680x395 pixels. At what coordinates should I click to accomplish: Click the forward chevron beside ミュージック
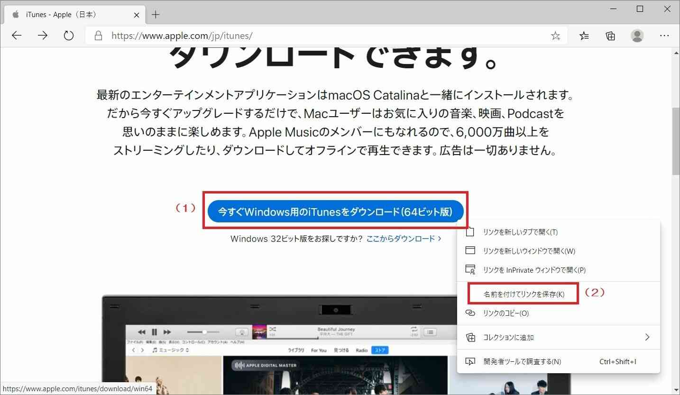point(143,350)
